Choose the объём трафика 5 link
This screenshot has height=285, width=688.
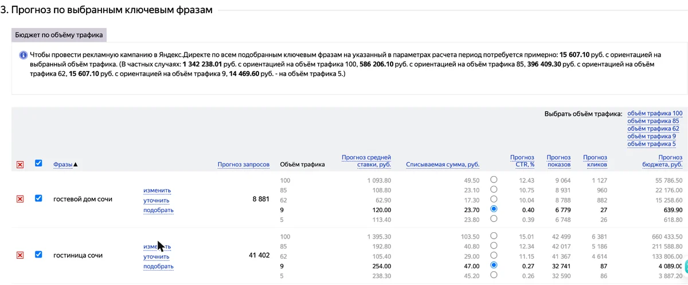(651, 144)
